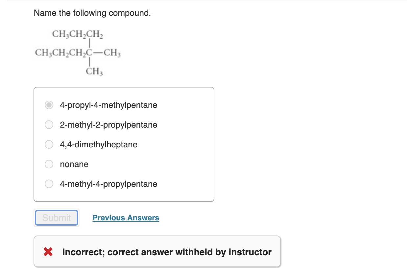Click the red X incorrect indicator icon

pyautogui.click(x=47, y=252)
